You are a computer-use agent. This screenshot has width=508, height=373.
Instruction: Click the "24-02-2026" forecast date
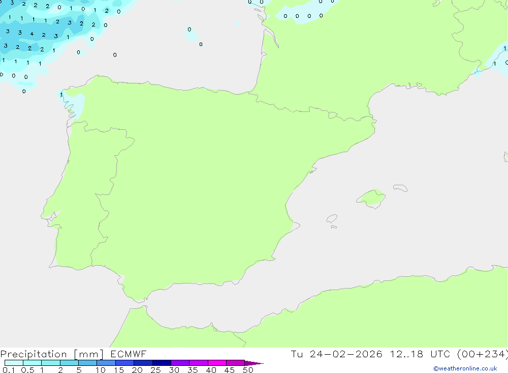(x=346, y=354)
